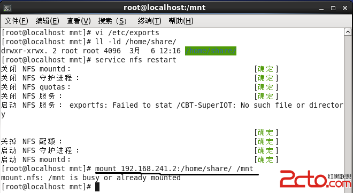The image size is (353, 193).
Task: Click the [确定] status for 关闭 NFS mountd
Action: click(266, 69)
